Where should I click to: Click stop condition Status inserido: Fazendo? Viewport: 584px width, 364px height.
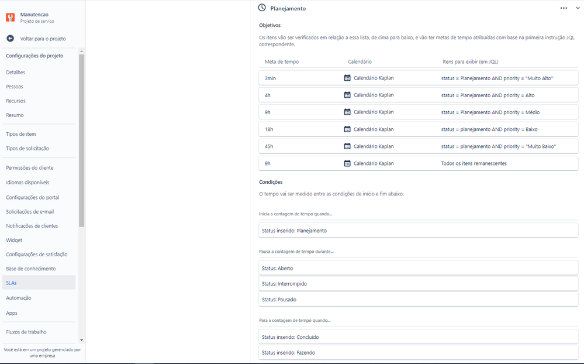418,352
